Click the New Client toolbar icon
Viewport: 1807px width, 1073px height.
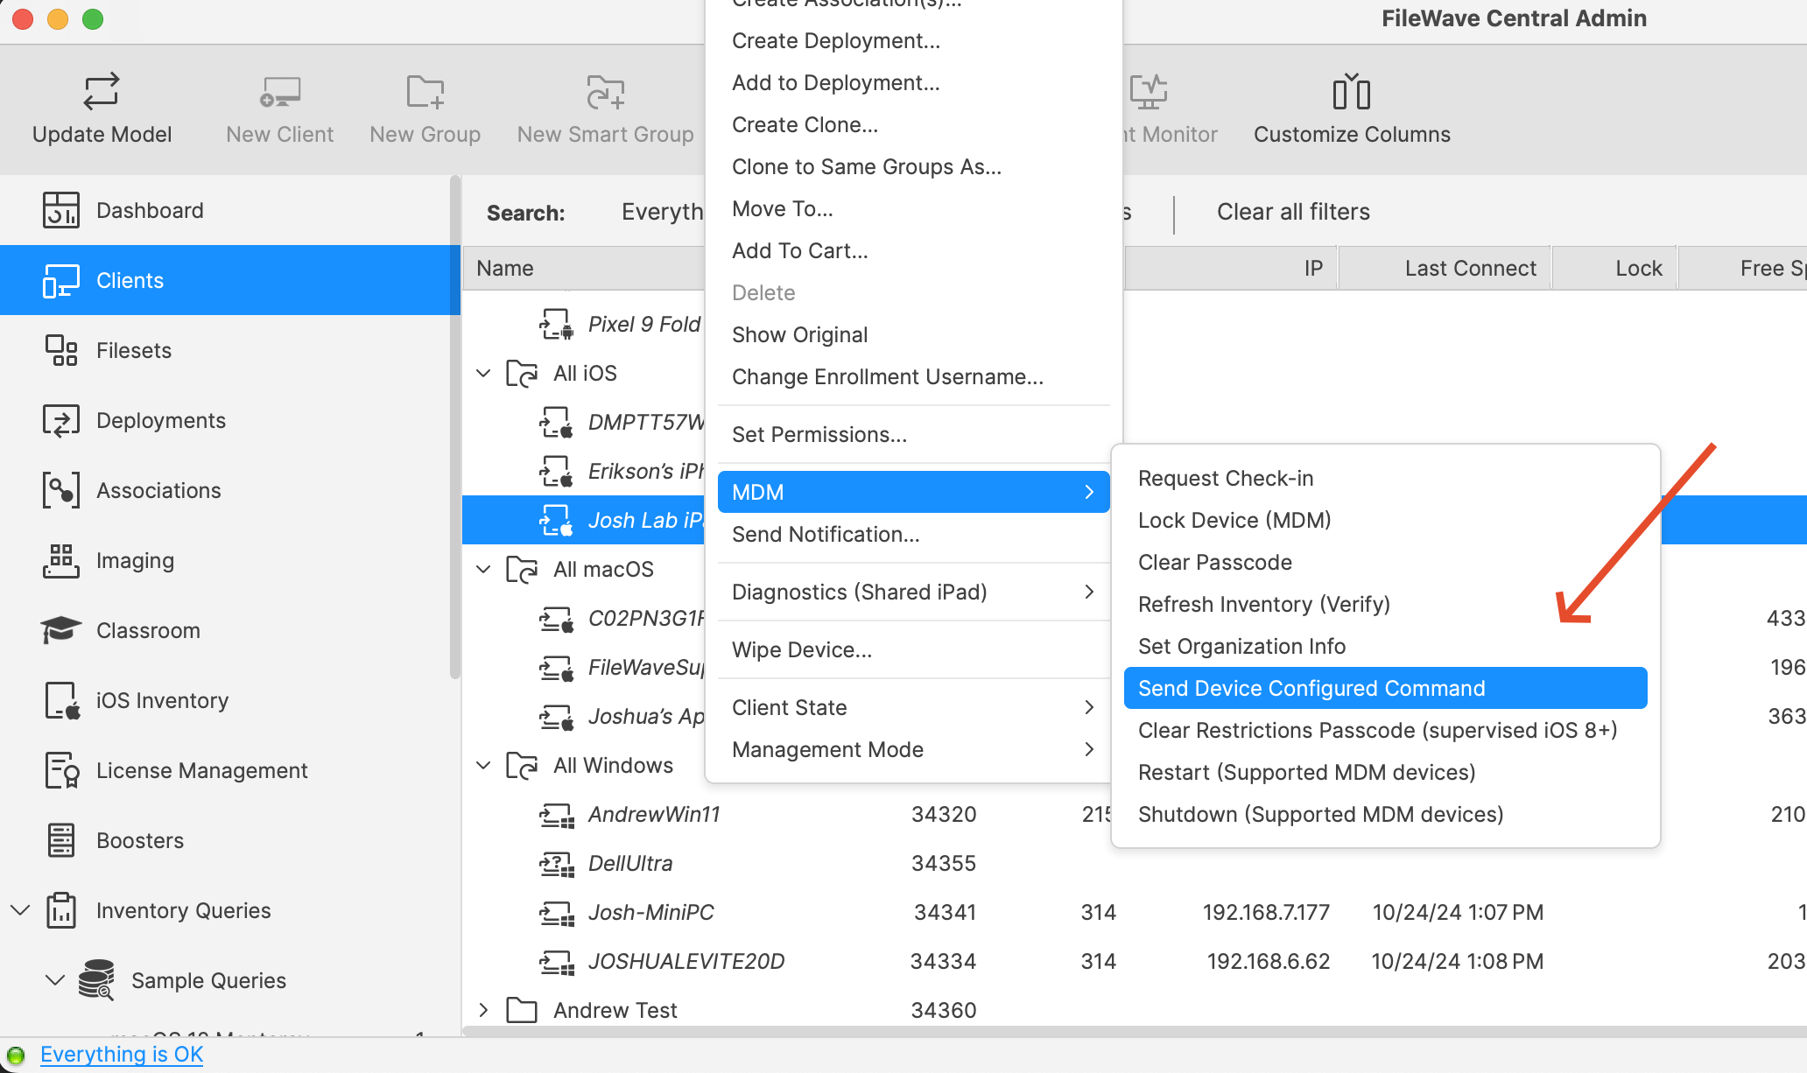click(280, 92)
